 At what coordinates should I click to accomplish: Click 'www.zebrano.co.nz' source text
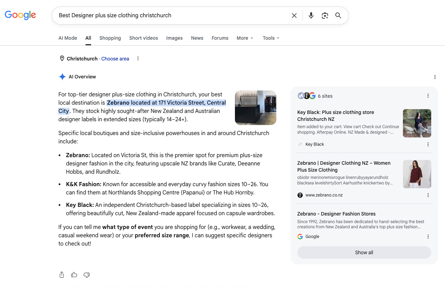324,195
